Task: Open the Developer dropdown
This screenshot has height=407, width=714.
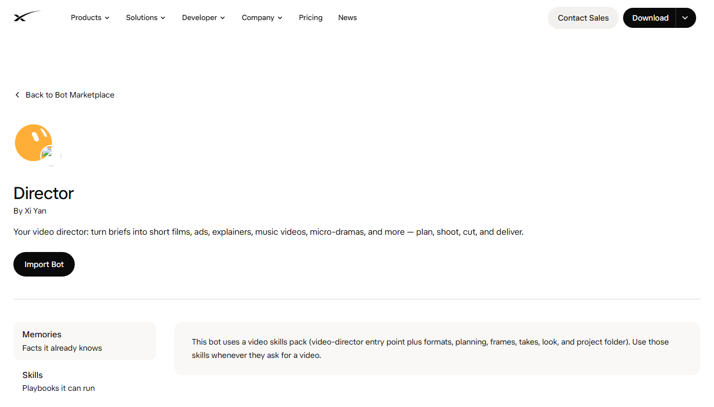Action: (204, 18)
